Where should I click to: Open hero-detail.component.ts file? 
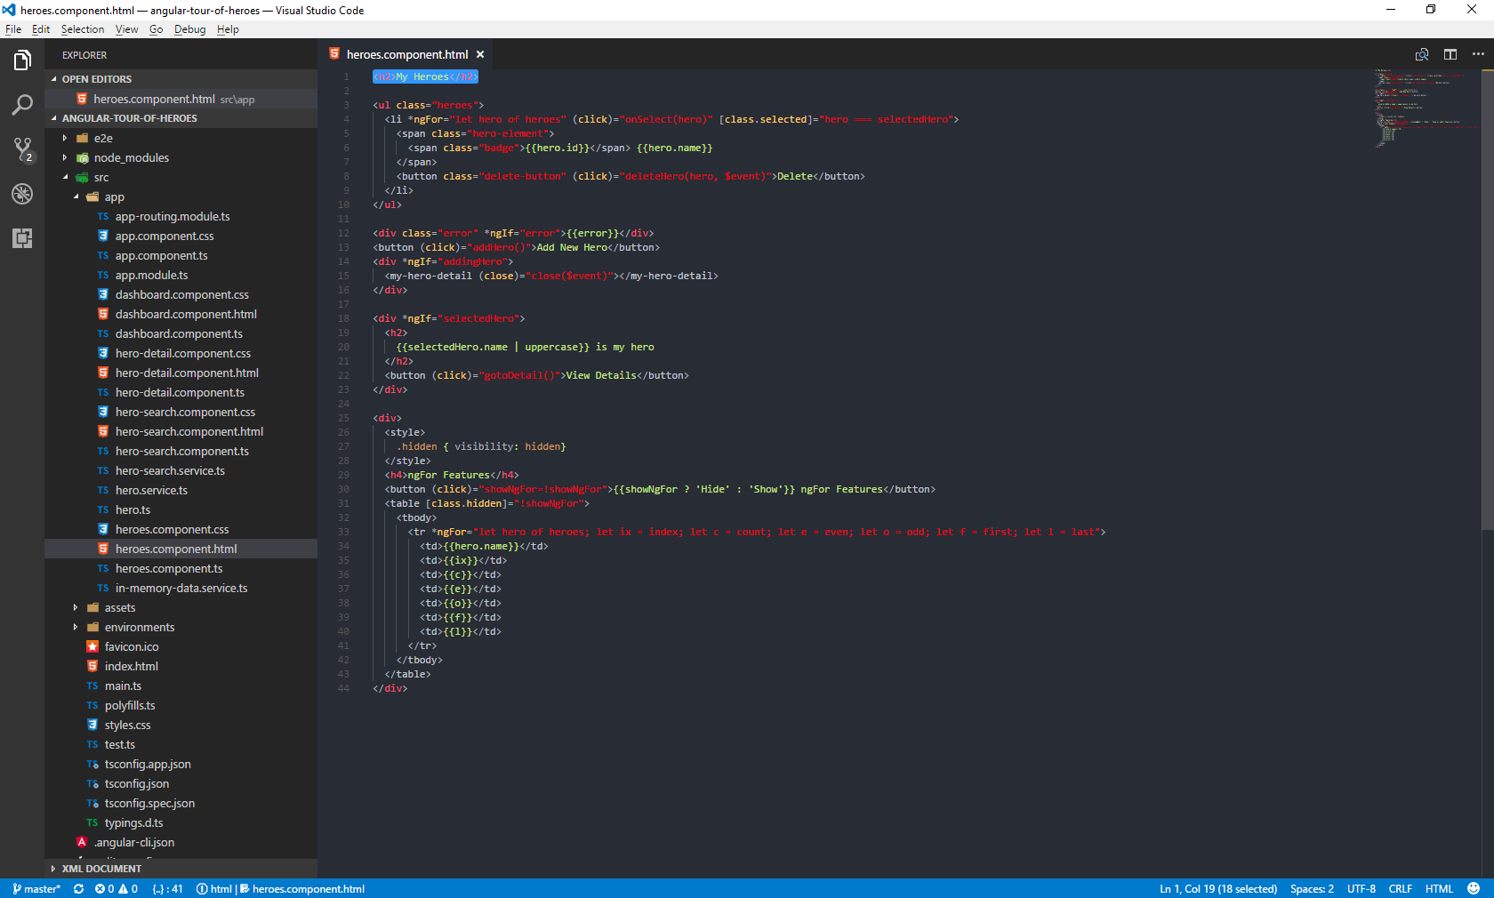click(179, 393)
